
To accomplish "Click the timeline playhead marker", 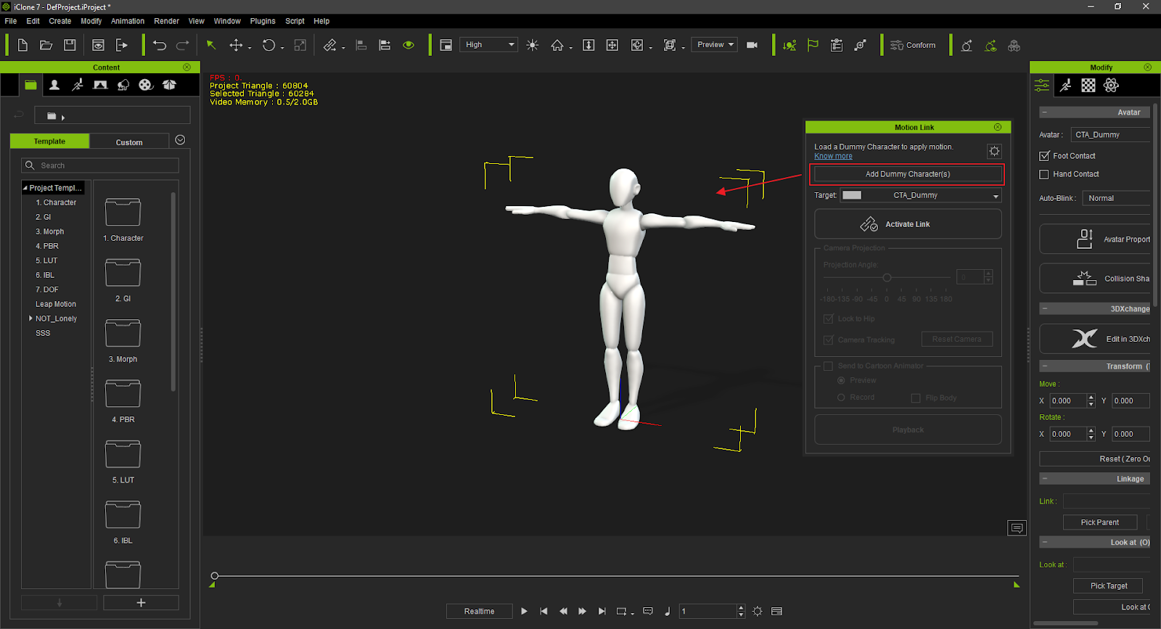I will tap(214, 576).
